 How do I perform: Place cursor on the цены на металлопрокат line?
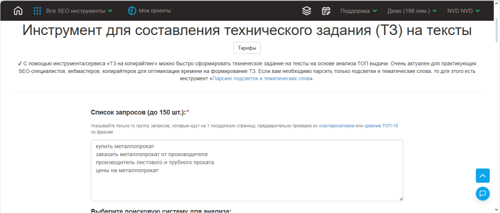pos(127,170)
